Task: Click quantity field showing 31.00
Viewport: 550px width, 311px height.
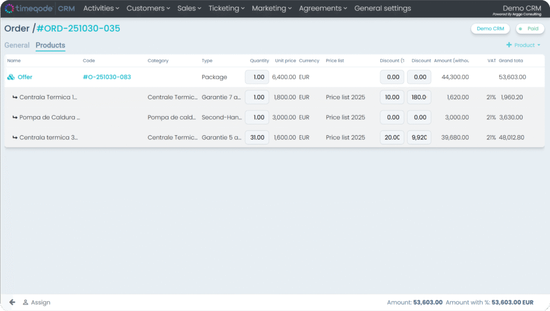Action: (x=257, y=137)
